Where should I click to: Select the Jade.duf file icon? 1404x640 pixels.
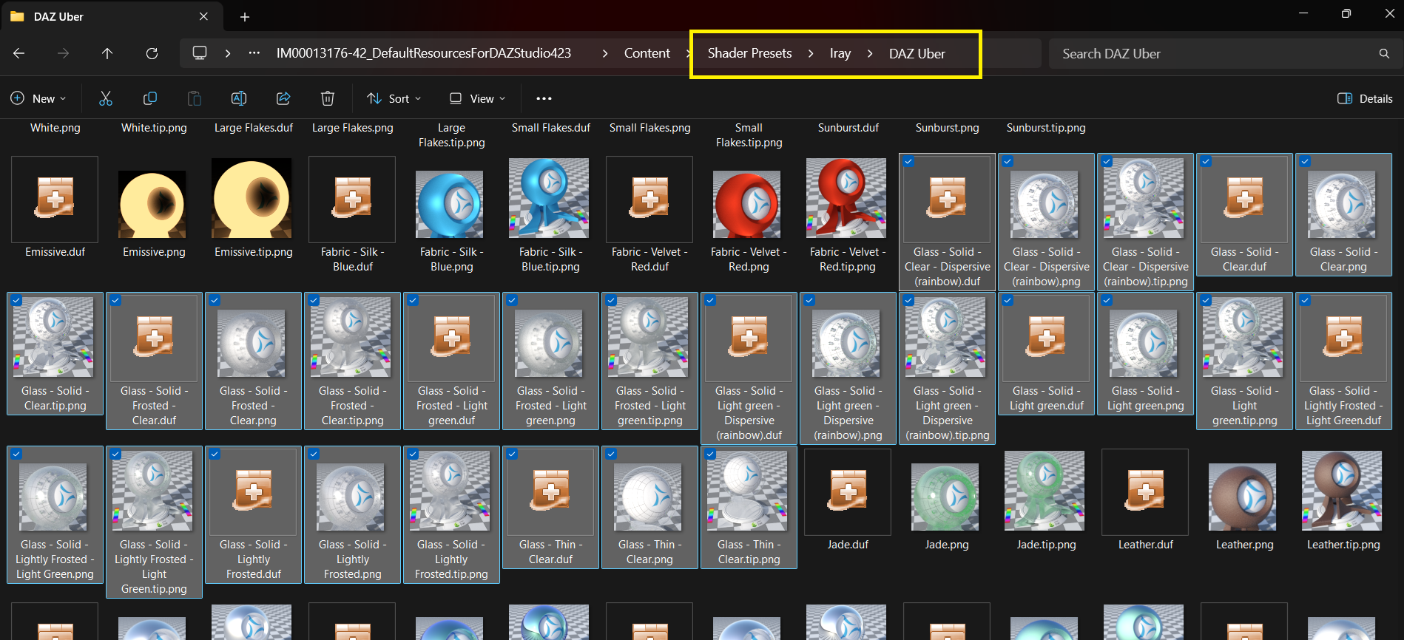[848, 492]
